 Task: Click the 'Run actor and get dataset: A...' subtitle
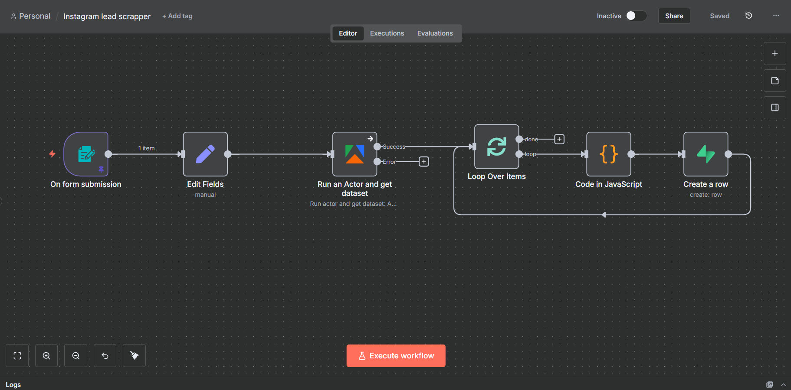pos(353,204)
